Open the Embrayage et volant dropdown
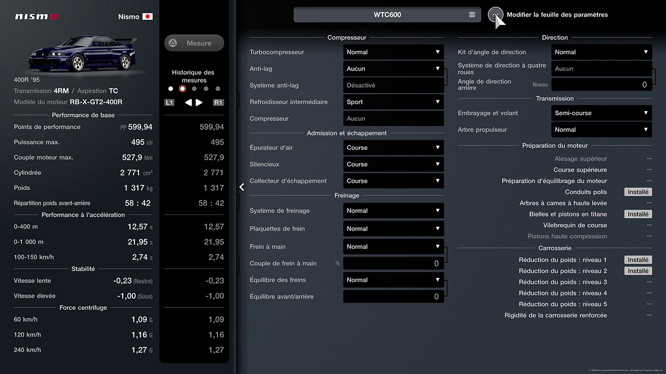This screenshot has height=374, width=666. 601,113
